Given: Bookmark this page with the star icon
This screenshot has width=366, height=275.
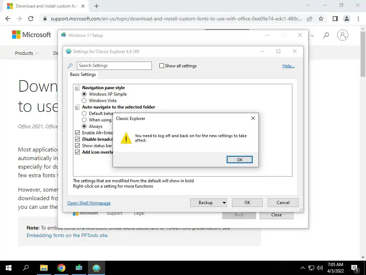Looking at the screenshot, I should [x=321, y=19].
